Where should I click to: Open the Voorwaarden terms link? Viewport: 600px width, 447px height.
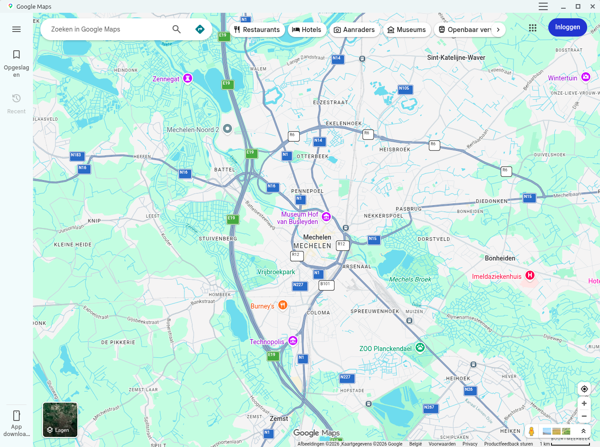tap(442, 444)
